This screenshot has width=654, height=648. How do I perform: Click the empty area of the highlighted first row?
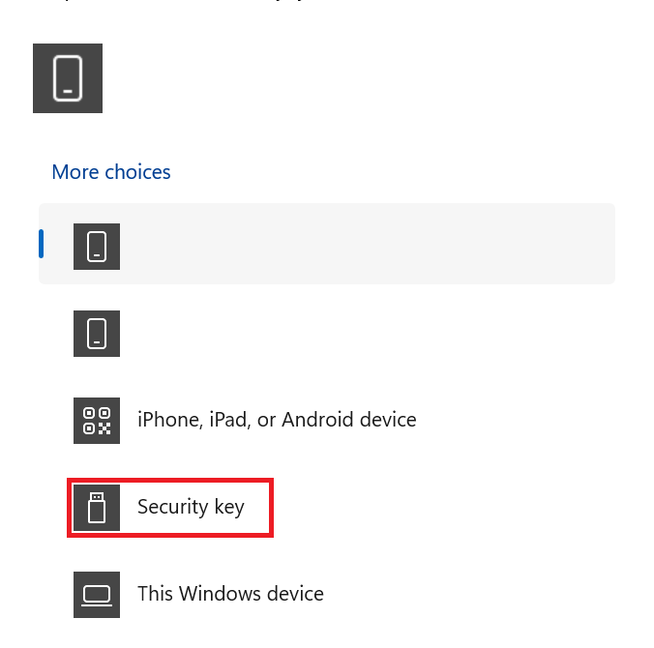[x=368, y=246]
